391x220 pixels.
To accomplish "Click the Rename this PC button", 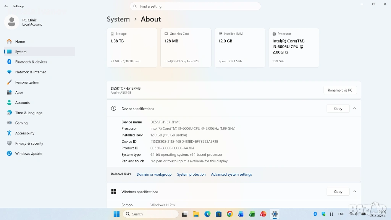I will tap(340, 90).
